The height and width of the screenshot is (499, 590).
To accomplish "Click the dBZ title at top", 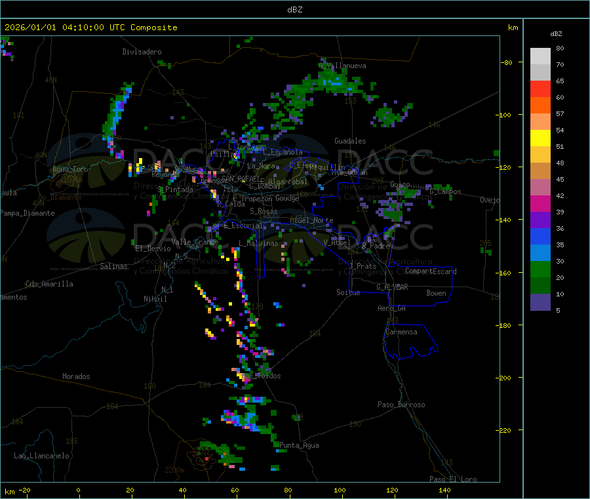I will click(294, 10).
